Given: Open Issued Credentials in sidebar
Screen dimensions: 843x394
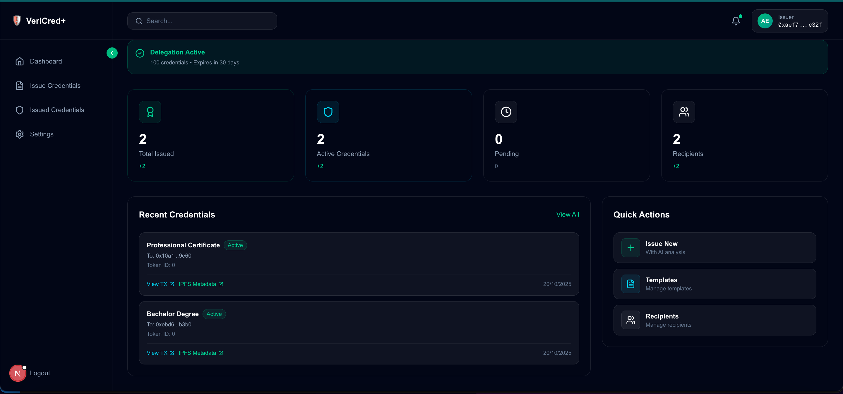Looking at the screenshot, I should point(57,110).
